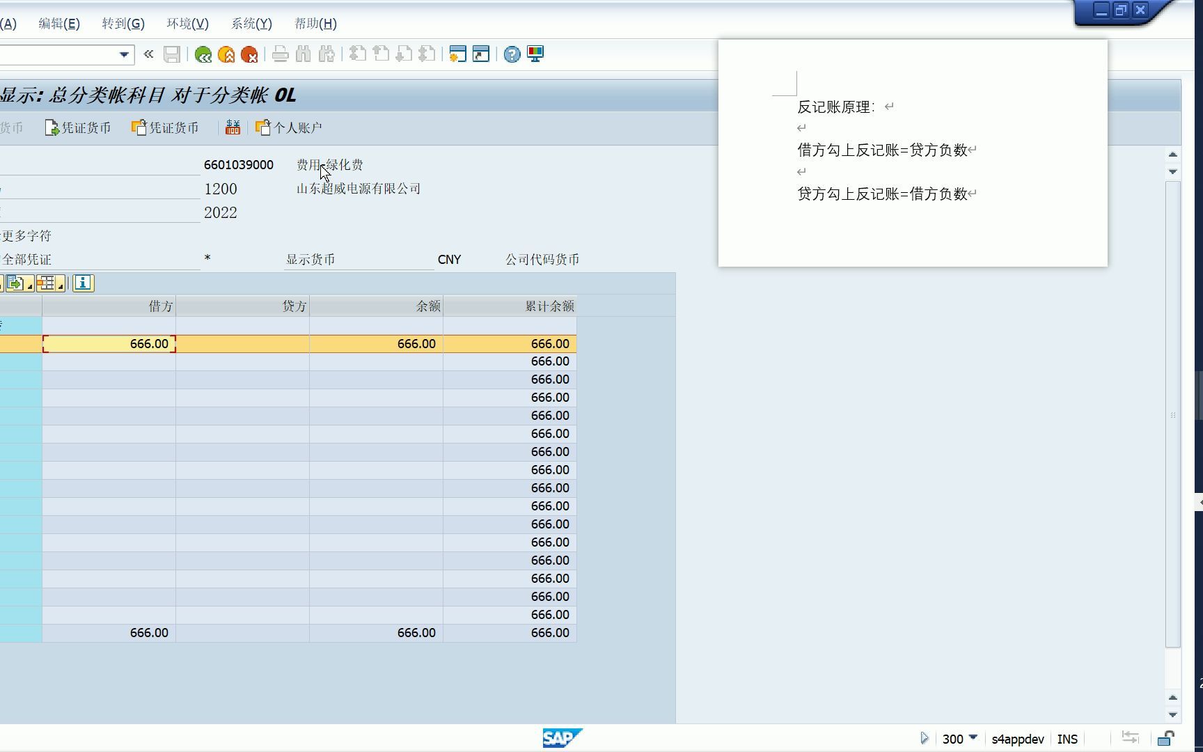Click the s4appdev server status entry
This screenshot has height=752, width=1203.
1018,739
